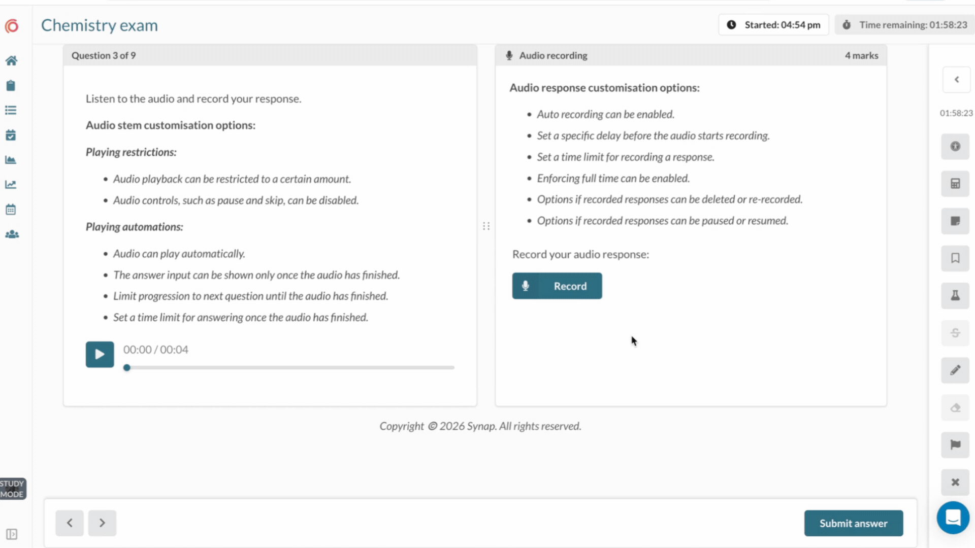Click 'Set a time limit for recording' bullet
975x548 pixels.
point(626,157)
